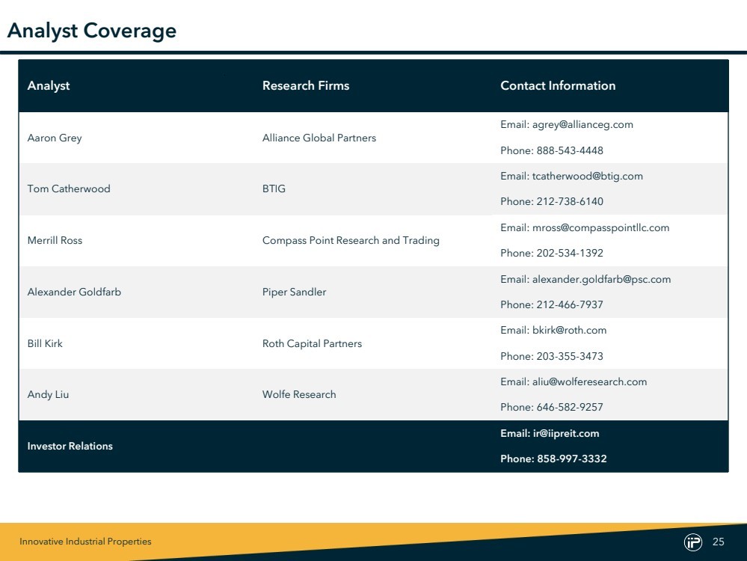Click phone 646-582-9257

click(x=570, y=407)
